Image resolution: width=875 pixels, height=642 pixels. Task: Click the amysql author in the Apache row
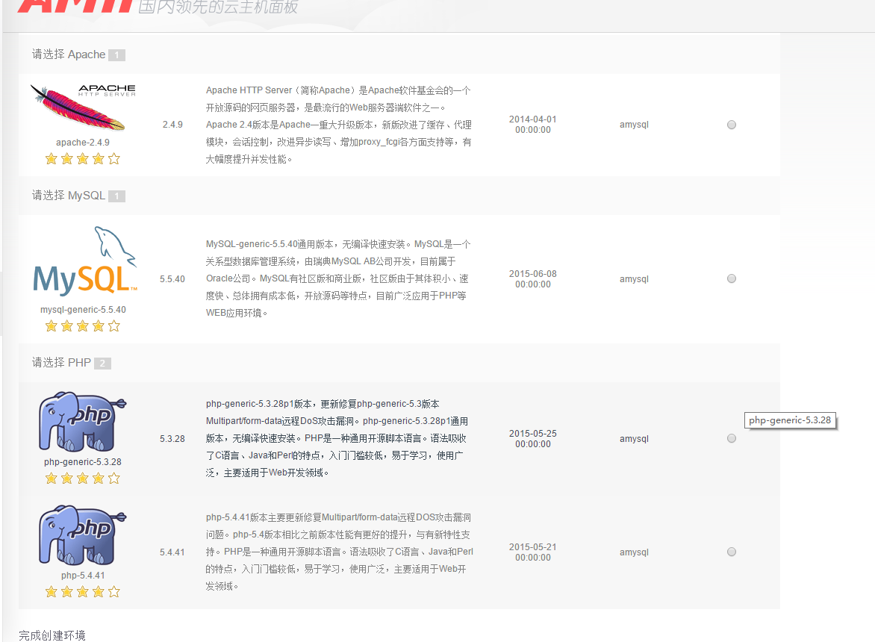coord(634,125)
